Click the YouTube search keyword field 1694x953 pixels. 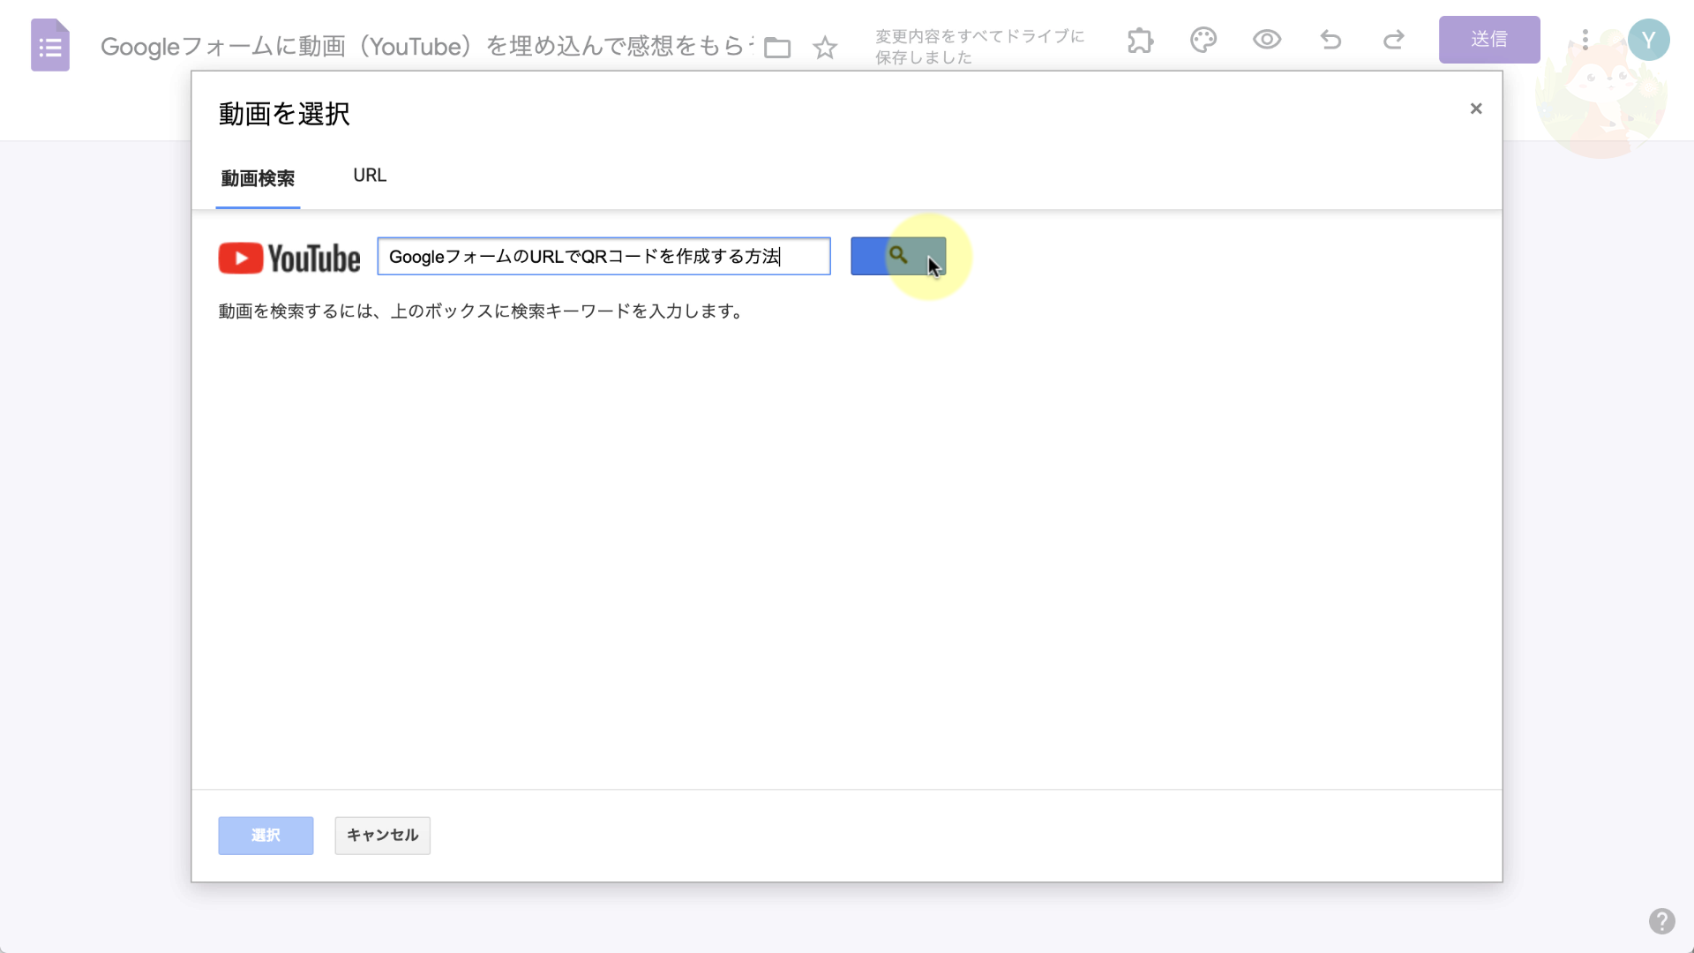pos(604,256)
